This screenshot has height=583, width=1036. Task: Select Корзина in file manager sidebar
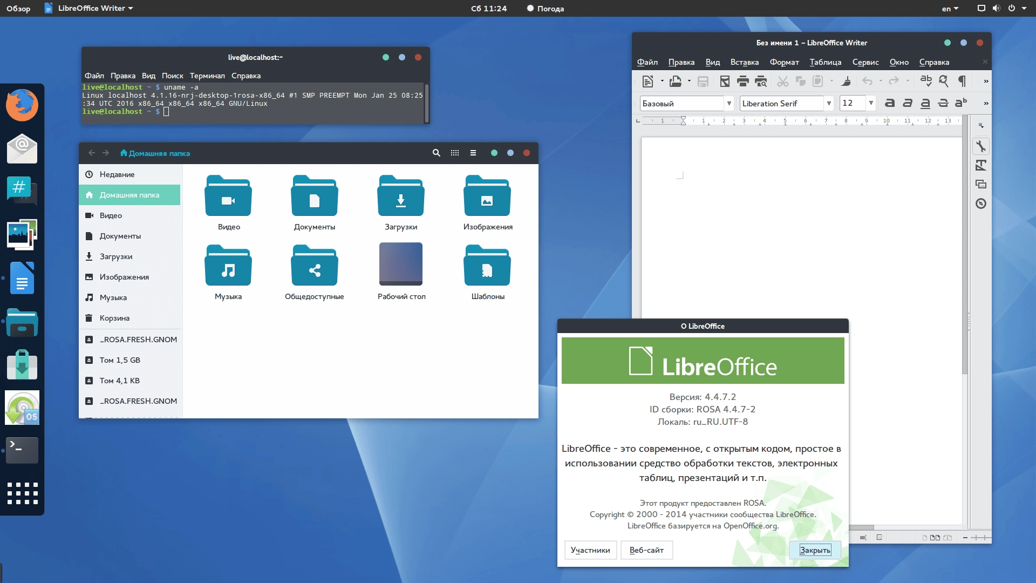tap(129, 318)
